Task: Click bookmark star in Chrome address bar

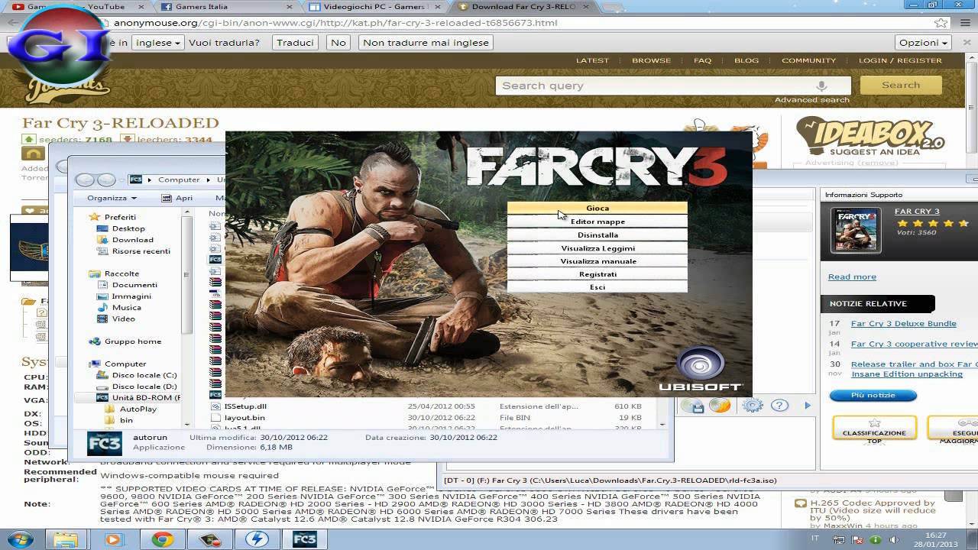Action: pyautogui.click(x=941, y=23)
